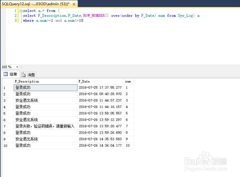Click the 安全退出系统 cell in row 6
240x177 pixels.
click(x=45, y=120)
